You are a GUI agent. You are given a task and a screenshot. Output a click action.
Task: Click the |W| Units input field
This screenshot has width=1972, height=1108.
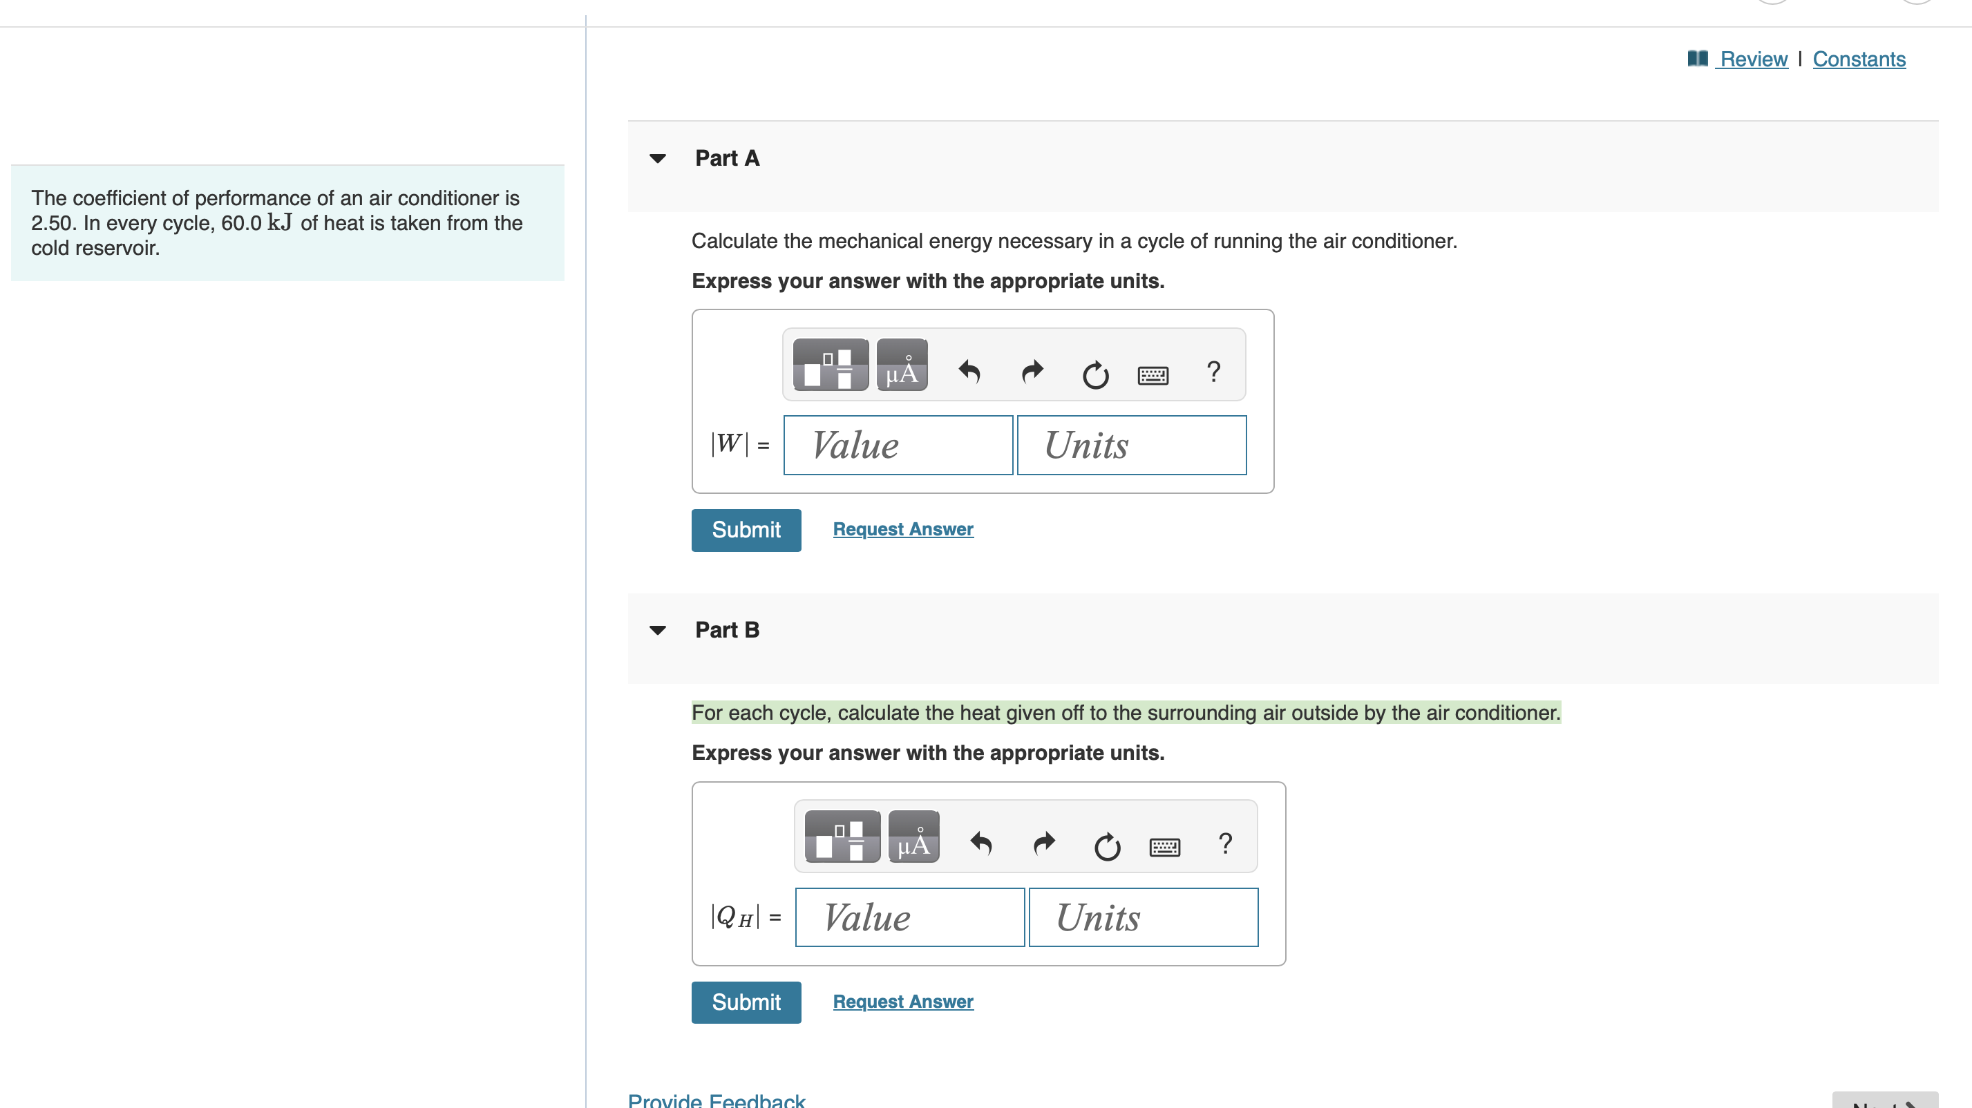[x=1132, y=446]
